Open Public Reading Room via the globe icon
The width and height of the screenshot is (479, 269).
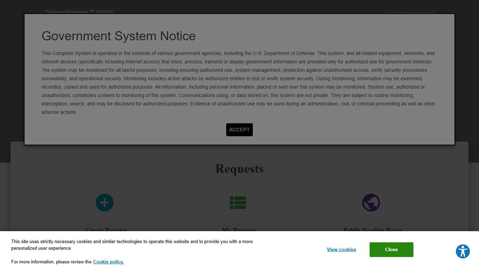tap(371, 202)
